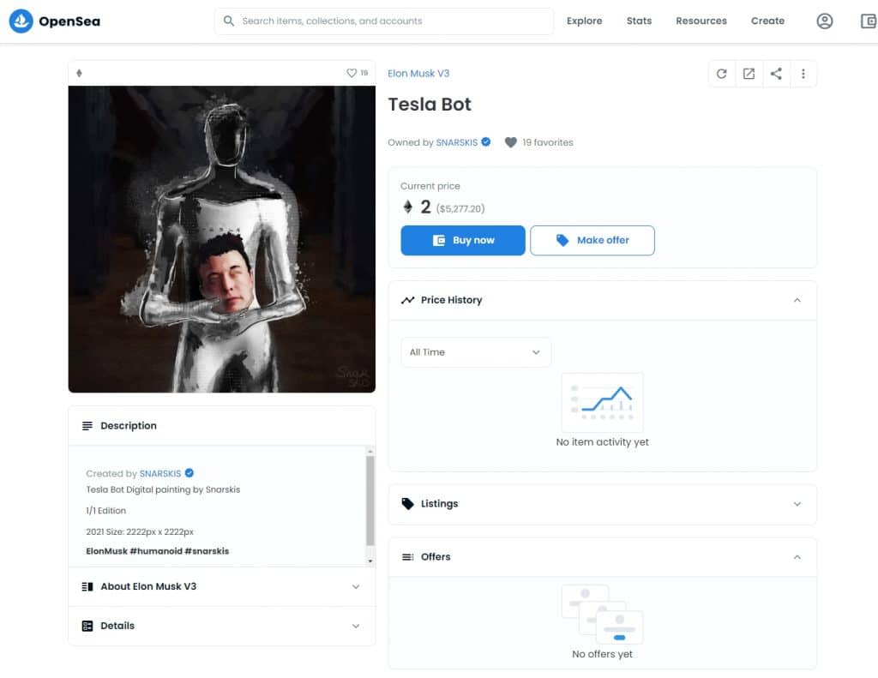Click the '1/1 Edition' text
The height and width of the screenshot is (678, 878).
pyautogui.click(x=105, y=511)
